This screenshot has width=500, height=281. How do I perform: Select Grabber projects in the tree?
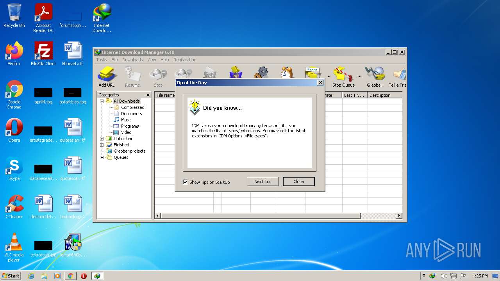129,151
